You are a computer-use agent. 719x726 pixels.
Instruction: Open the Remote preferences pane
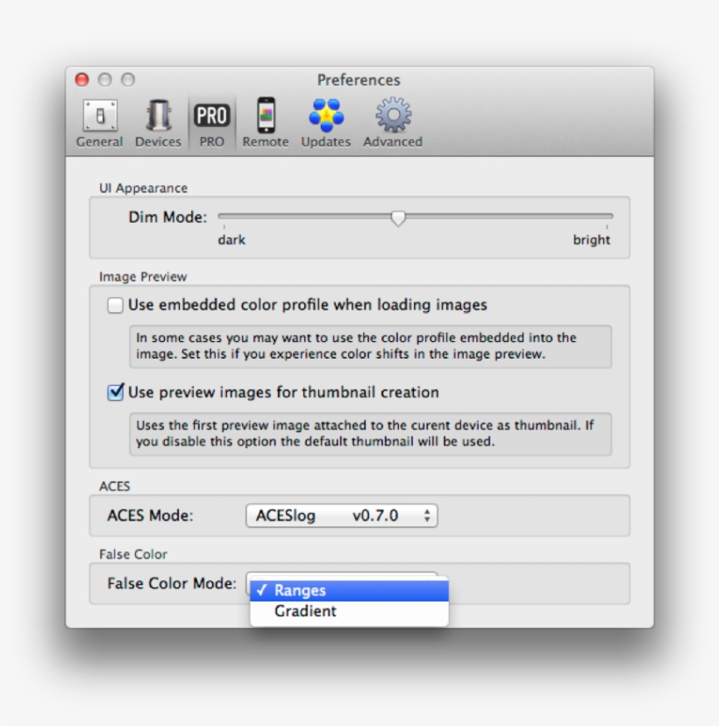tap(265, 124)
